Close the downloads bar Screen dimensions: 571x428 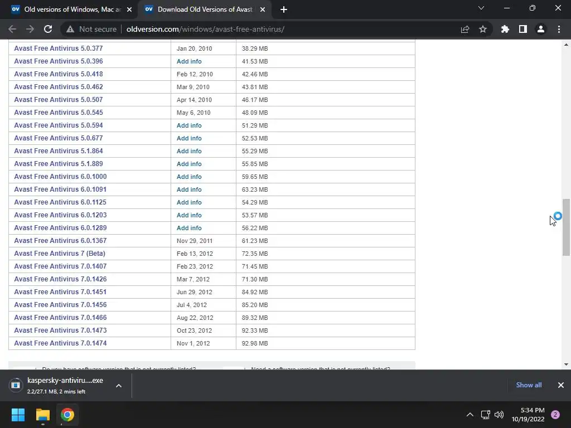click(x=561, y=385)
